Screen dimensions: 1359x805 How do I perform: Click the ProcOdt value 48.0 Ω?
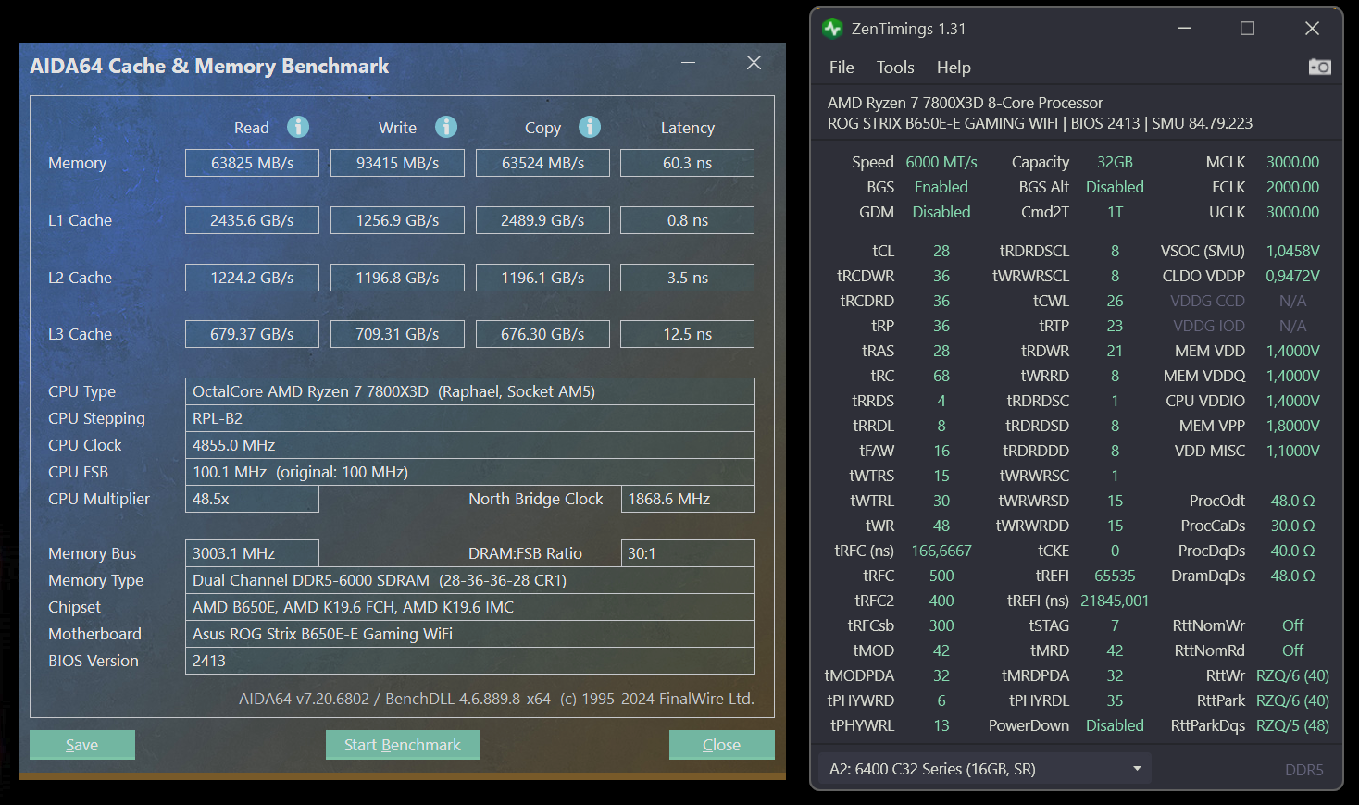(x=1292, y=501)
